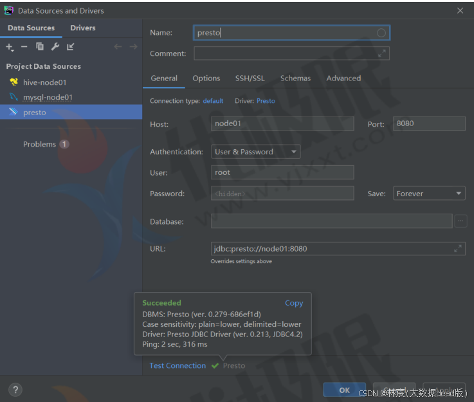
Task: Click the Presto label beside Test Connection
Action: tap(234, 366)
